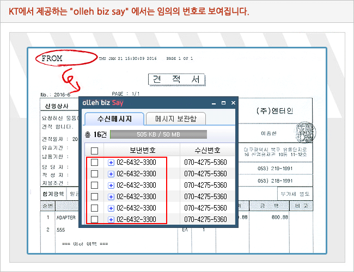
Task: Click the 비고 column header on the fax
Action: 301,206
